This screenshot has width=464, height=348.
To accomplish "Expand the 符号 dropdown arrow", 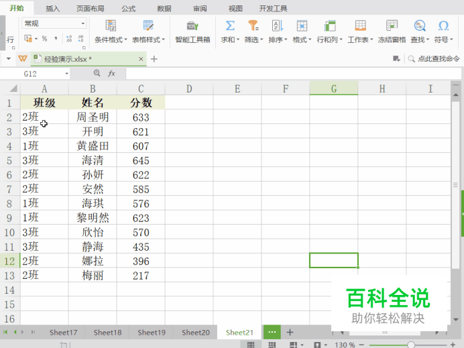I will pyautogui.click(x=451, y=40).
